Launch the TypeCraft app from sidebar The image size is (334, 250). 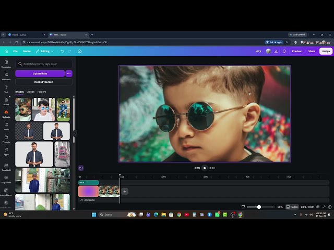(x=6, y=167)
